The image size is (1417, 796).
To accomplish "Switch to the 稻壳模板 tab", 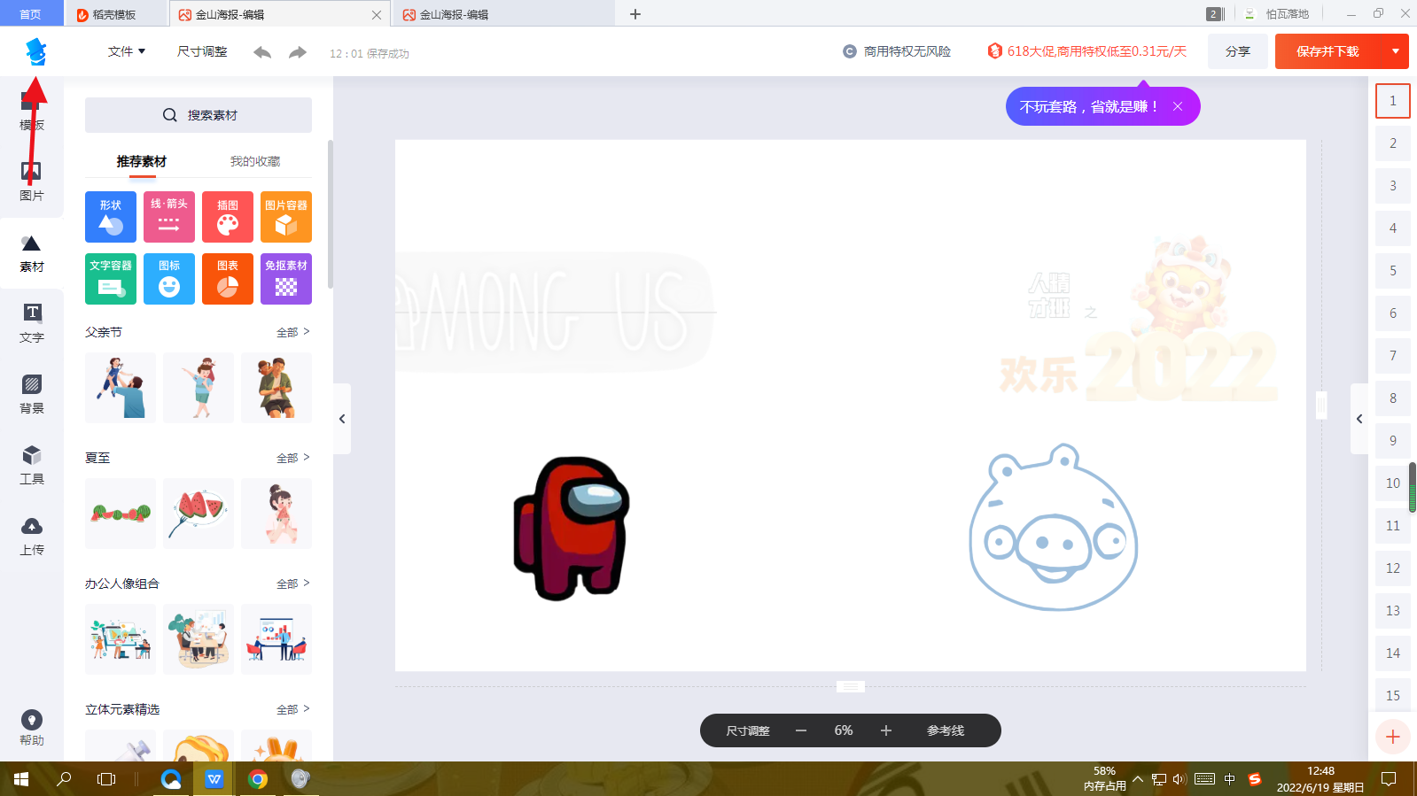I will 115,14.
